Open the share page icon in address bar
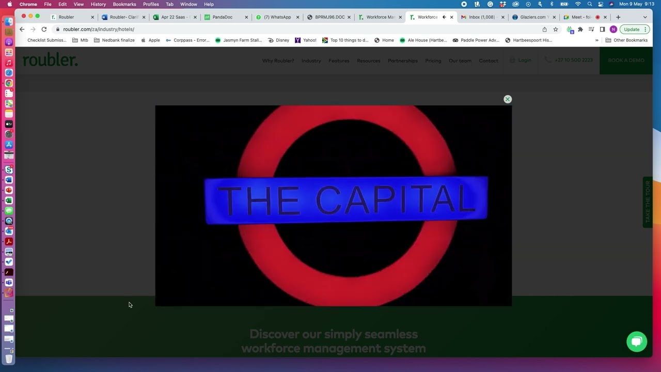661x372 pixels. pyautogui.click(x=544, y=29)
